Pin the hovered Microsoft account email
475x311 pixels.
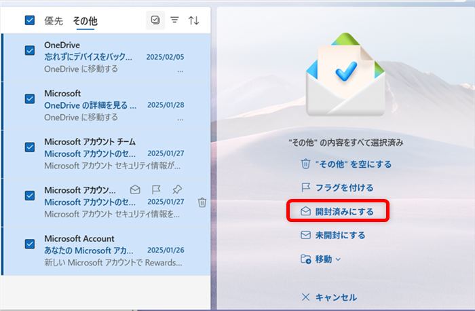click(x=177, y=190)
